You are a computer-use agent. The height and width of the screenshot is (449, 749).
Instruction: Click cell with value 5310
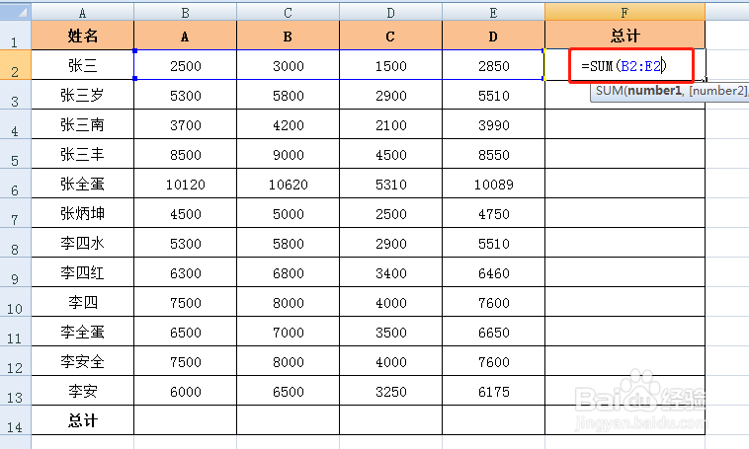tap(390, 184)
